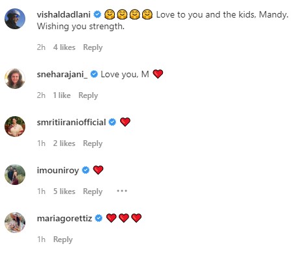The height and width of the screenshot is (257, 294).
Task: Reply to imouniroy's comment
Action: (x=93, y=191)
